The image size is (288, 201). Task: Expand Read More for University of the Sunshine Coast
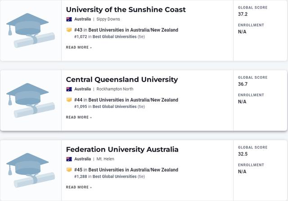(x=79, y=47)
